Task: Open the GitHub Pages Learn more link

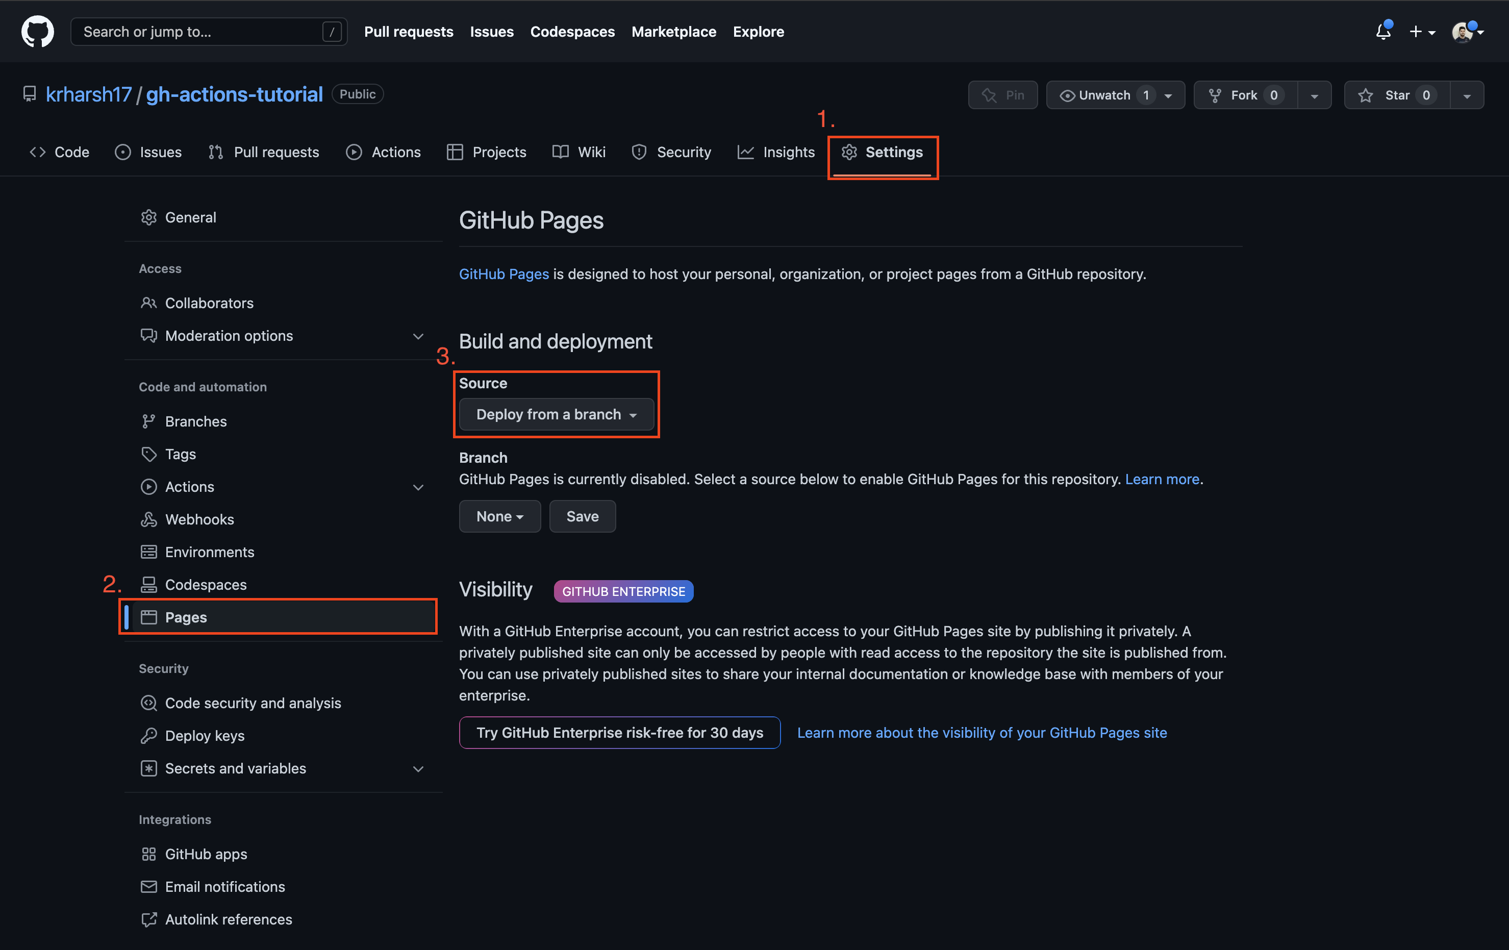Action: tap(1163, 479)
